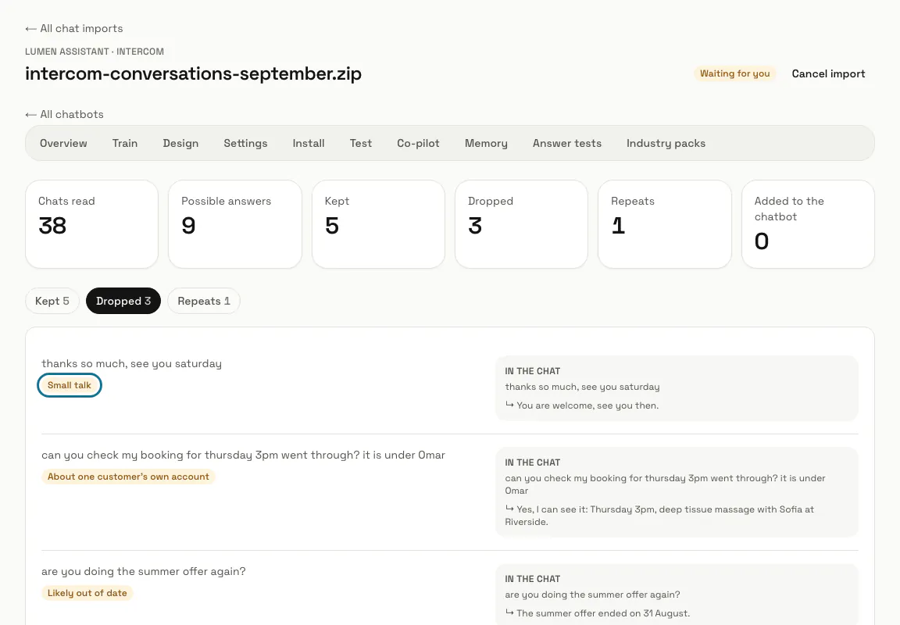900x625 pixels.
Task: Return to All chatbots list
Action: tap(64, 114)
